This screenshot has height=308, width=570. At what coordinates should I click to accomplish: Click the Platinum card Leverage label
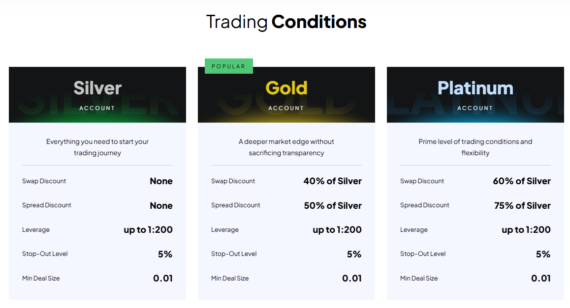click(x=413, y=229)
